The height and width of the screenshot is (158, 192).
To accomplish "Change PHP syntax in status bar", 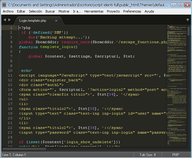I will (176, 154).
